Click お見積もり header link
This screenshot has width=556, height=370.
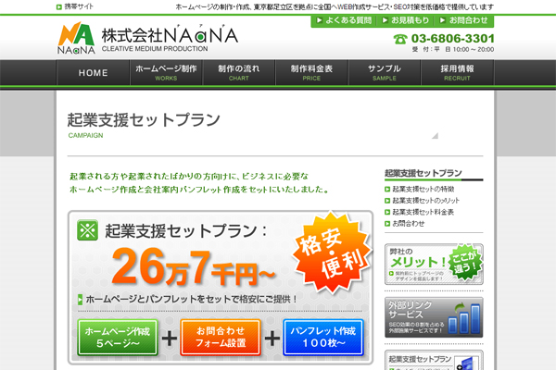coord(406,20)
